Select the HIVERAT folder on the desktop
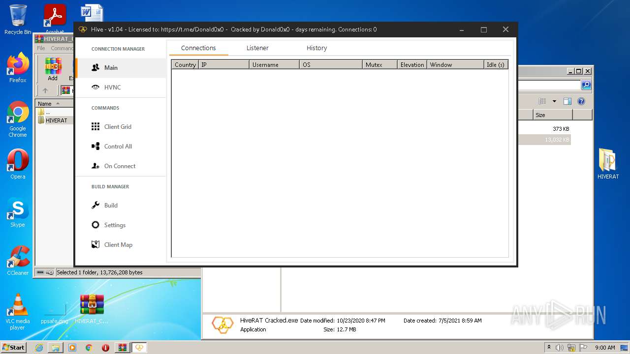 (608, 164)
